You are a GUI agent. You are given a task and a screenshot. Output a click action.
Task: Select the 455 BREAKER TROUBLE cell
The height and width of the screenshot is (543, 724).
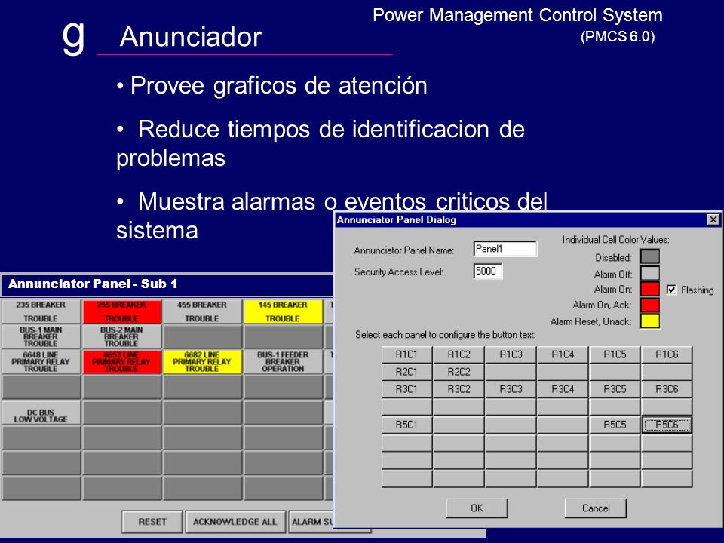click(x=202, y=311)
